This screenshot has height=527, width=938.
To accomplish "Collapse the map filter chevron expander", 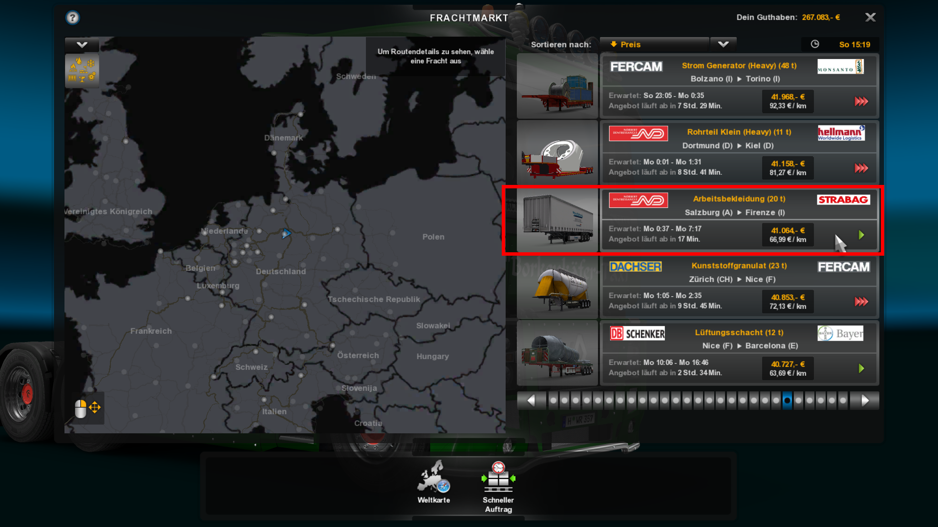I will pyautogui.click(x=82, y=45).
